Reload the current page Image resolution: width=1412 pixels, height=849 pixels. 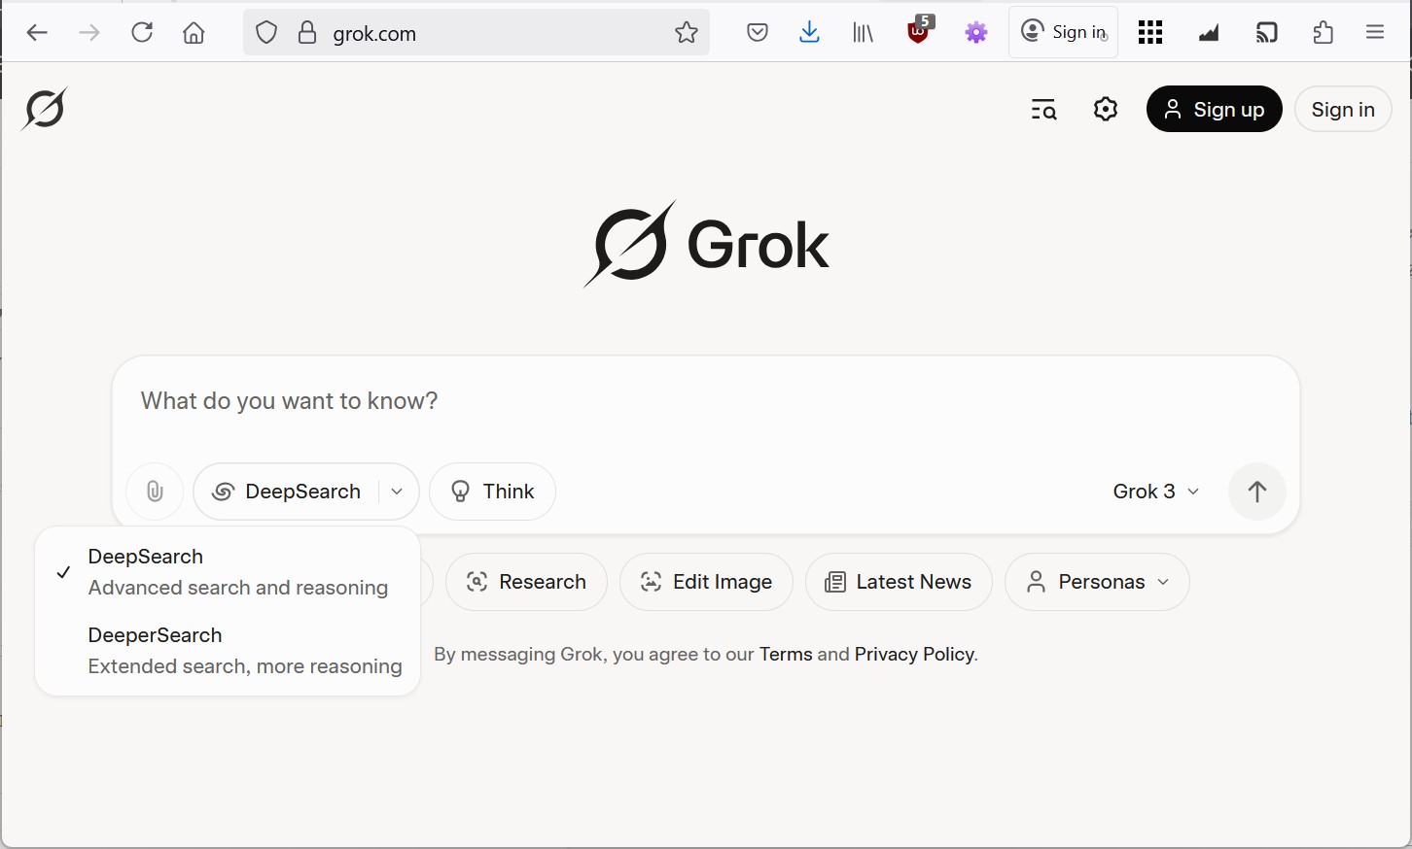tap(142, 33)
